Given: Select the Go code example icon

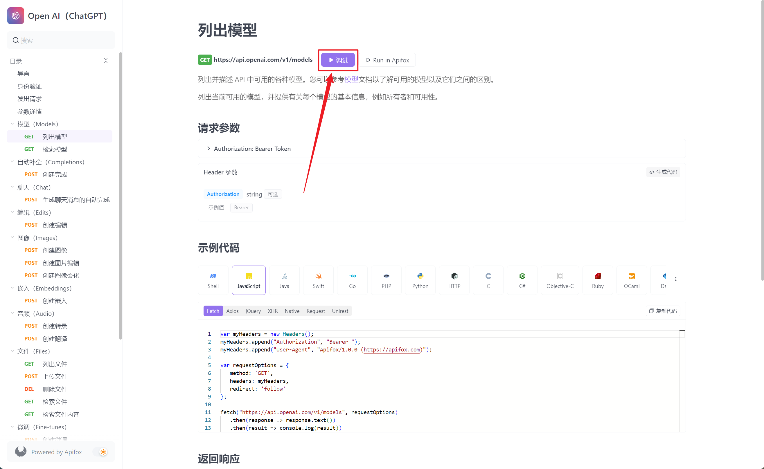Looking at the screenshot, I should [352, 276].
